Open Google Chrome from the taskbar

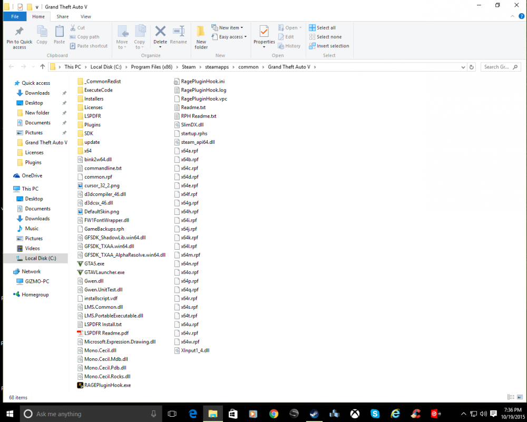(x=274, y=414)
